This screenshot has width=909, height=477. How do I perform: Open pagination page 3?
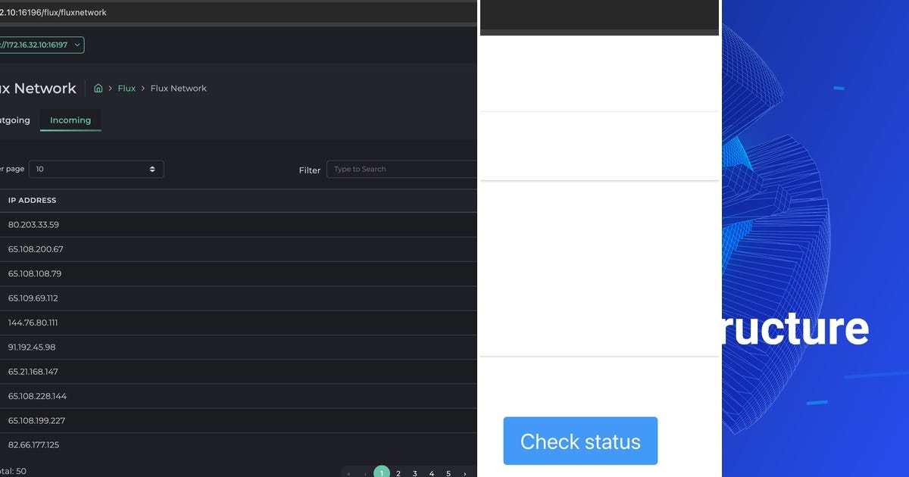[x=414, y=472]
